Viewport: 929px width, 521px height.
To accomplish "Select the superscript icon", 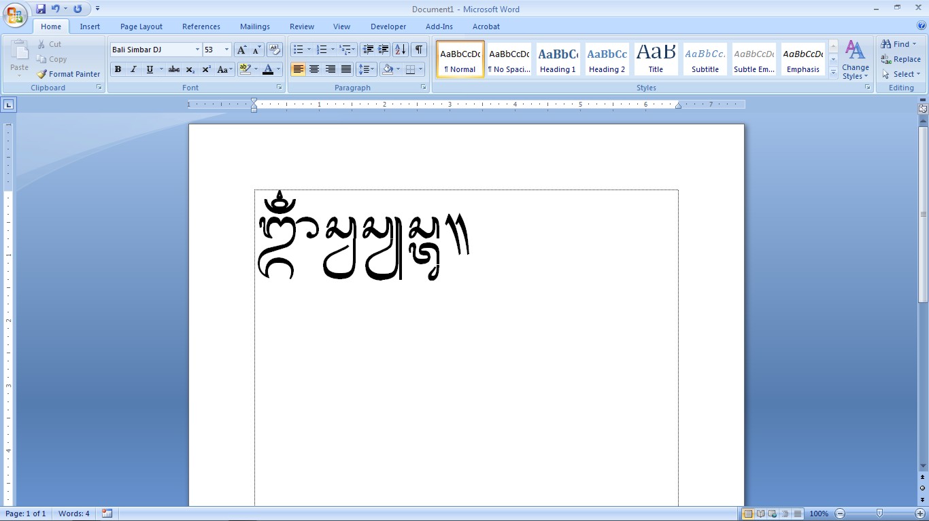I will point(205,69).
